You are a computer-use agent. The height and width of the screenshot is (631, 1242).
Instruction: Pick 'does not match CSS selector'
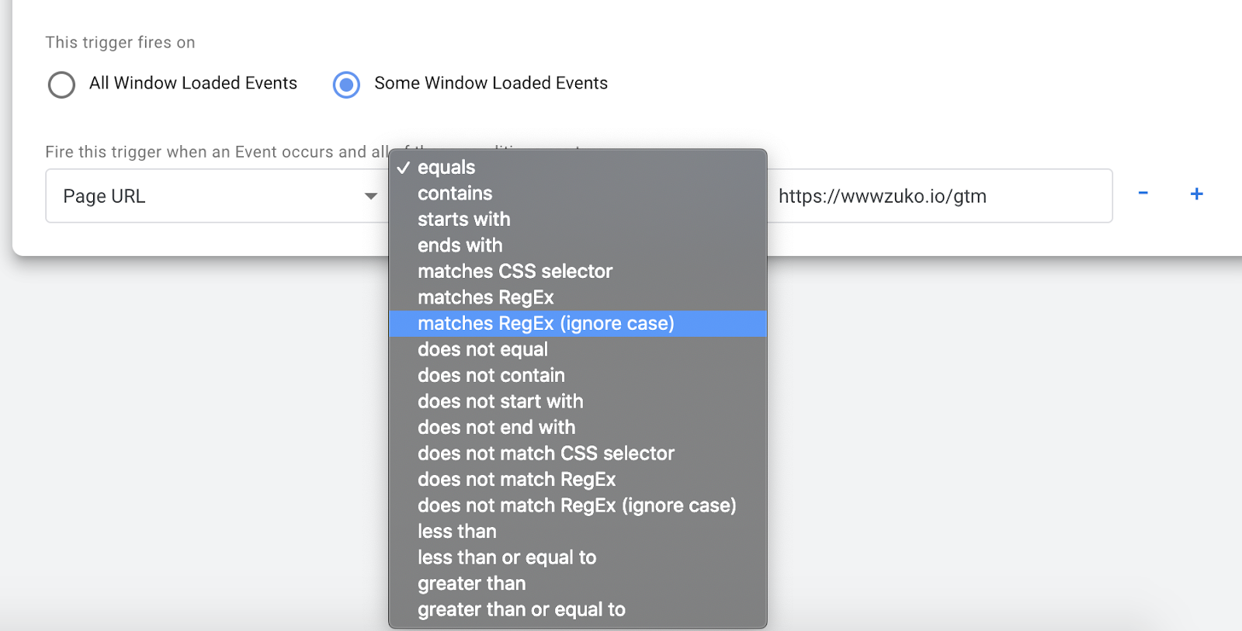pyautogui.click(x=546, y=453)
